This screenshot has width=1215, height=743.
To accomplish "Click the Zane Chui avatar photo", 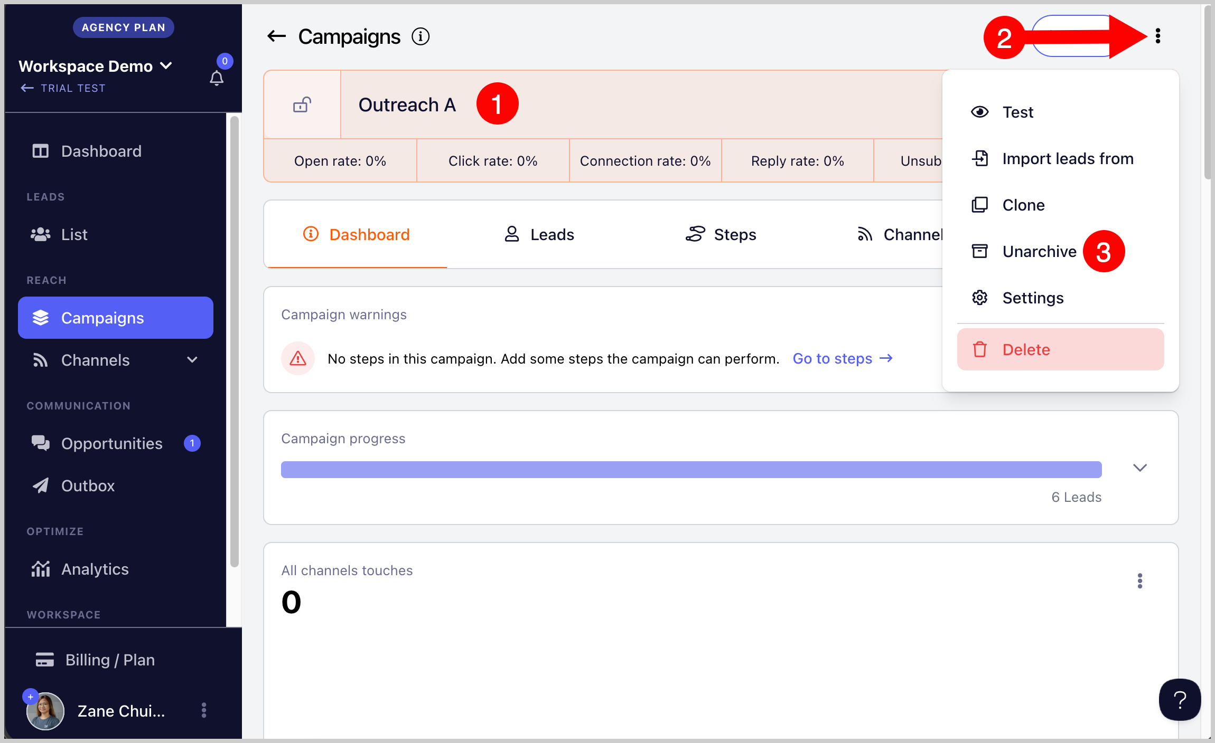I will (x=45, y=711).
